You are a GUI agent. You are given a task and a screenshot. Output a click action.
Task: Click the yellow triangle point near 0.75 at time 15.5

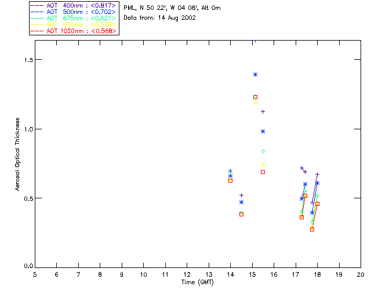[263, 165]
